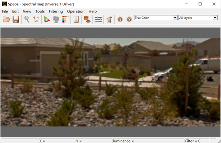The width and height of the screenshot is (221, 143).
Task: Open the Edit menu
Action: click(15, 11)
